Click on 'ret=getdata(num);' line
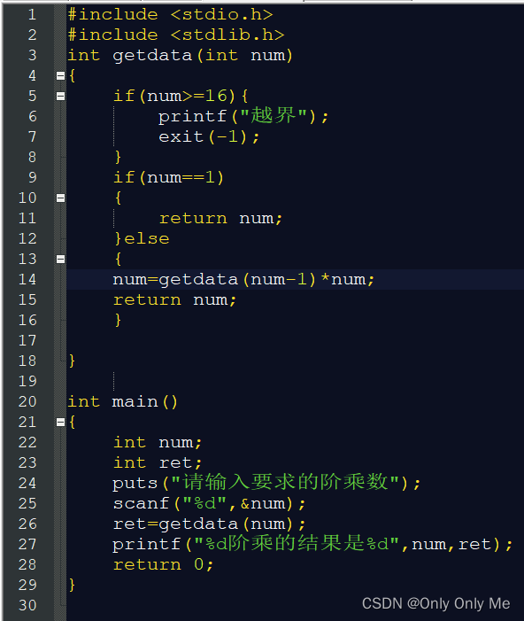524x621 pixels. [x=210, y=524]
